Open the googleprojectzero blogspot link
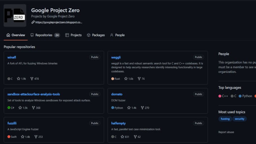The height and width of the screenshot is (144, 256). [x=59, y=22]
